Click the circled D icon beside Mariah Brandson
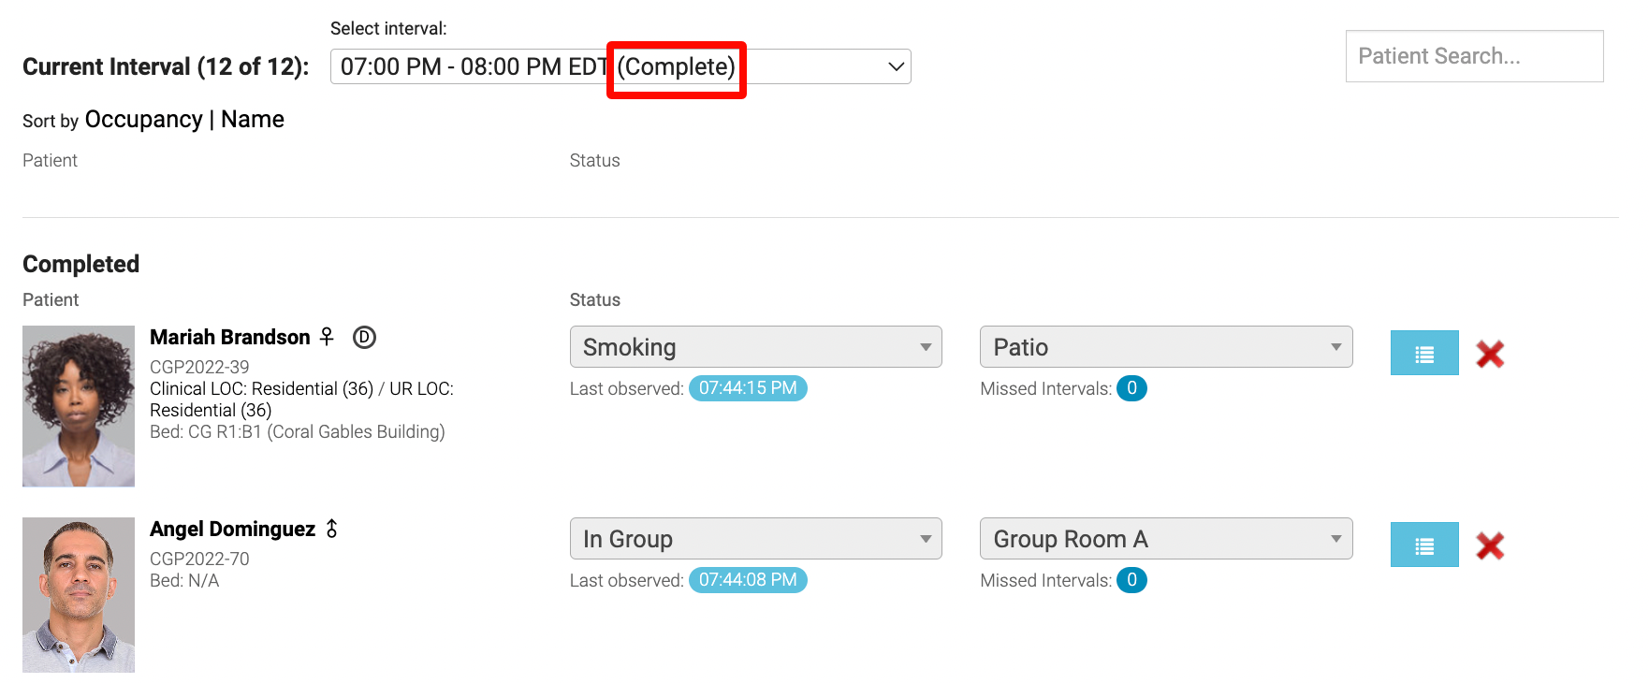Screen dimensions: 1649x683 click(364, 337)
